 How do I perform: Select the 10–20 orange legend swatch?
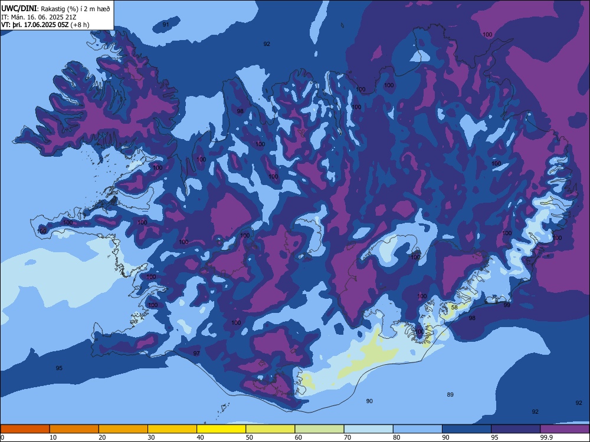(x=74, y=429)
